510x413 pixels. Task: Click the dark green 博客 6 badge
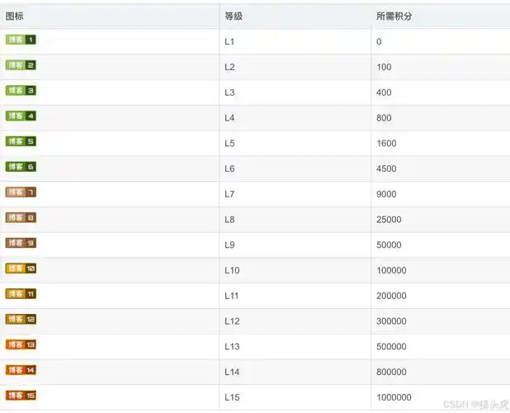pos(21,167)
